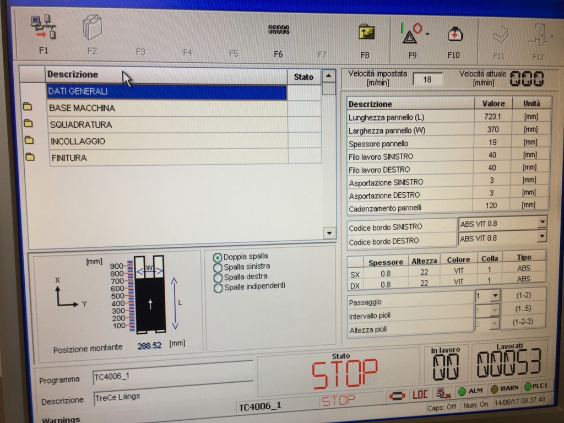
Task: Expand the Codice bordo DESTRO dropdown
Action: [542, 236]
